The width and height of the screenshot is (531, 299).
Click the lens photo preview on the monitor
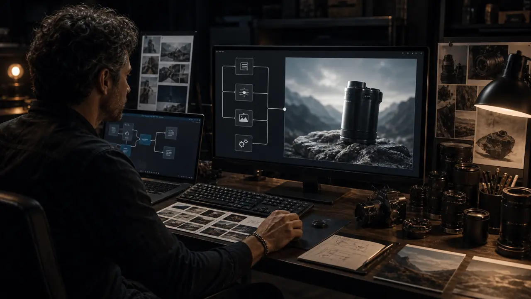point(350,113)
